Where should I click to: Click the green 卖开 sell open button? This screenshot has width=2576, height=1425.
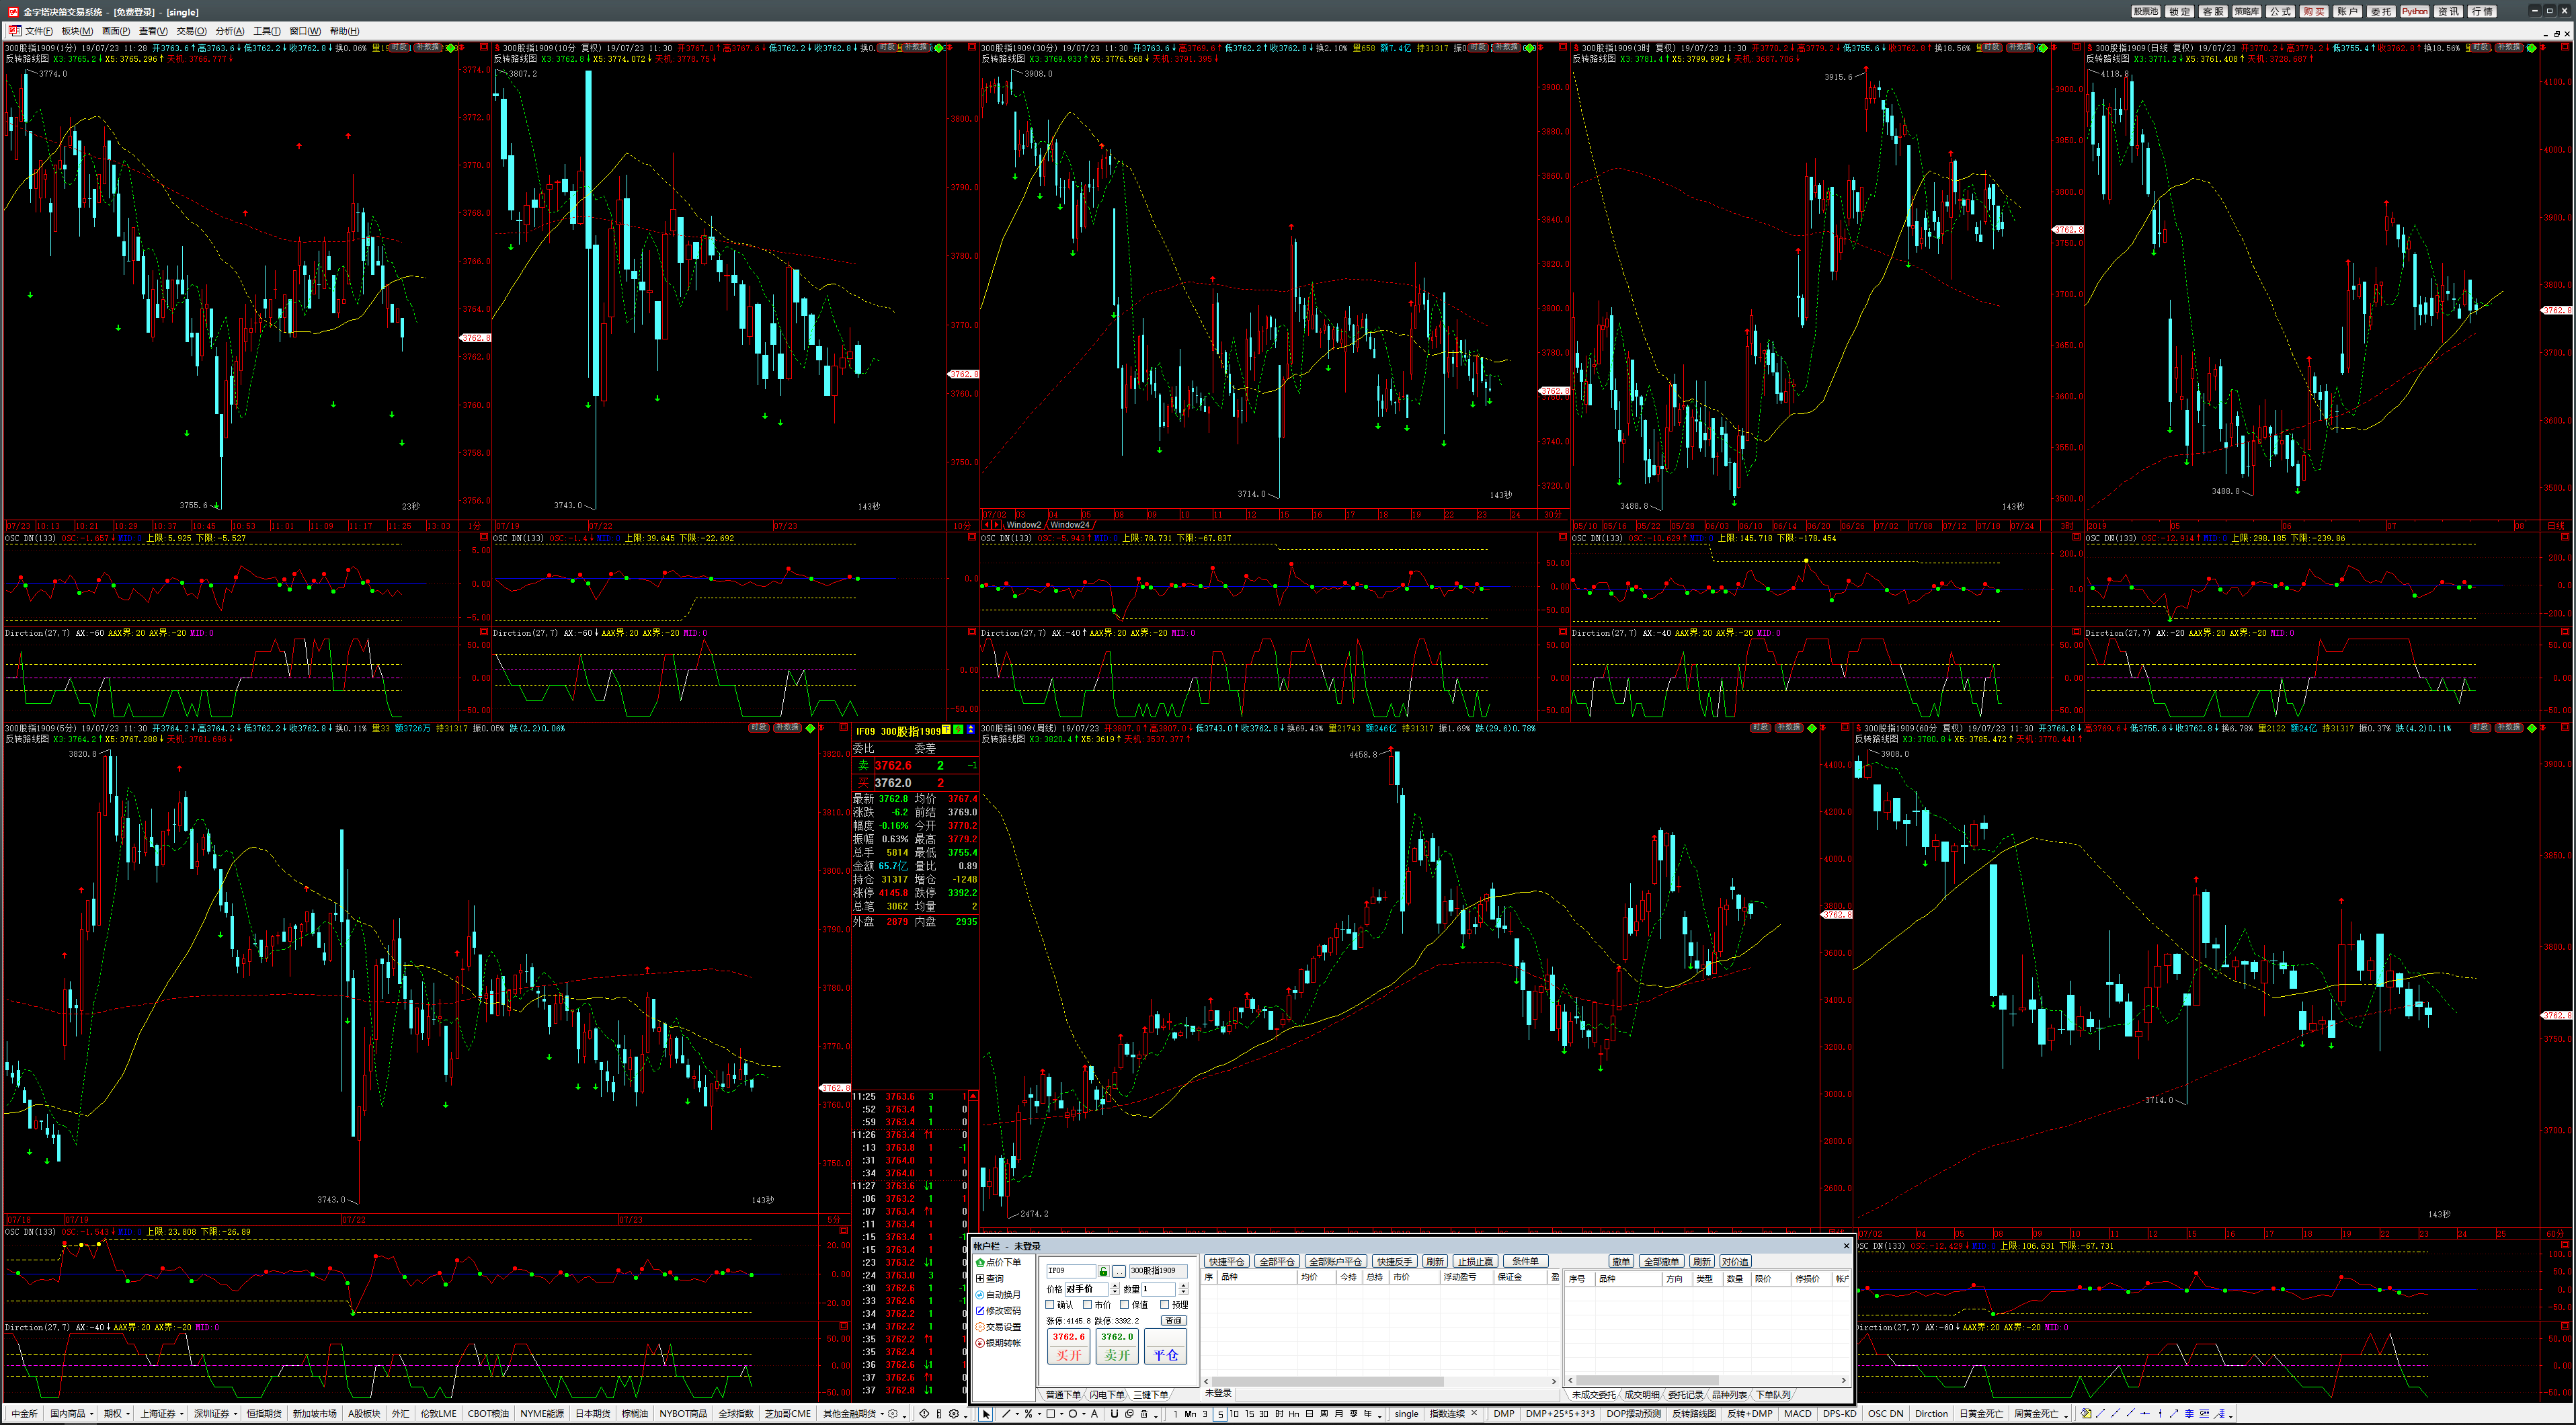[x=1118, y=1347]
